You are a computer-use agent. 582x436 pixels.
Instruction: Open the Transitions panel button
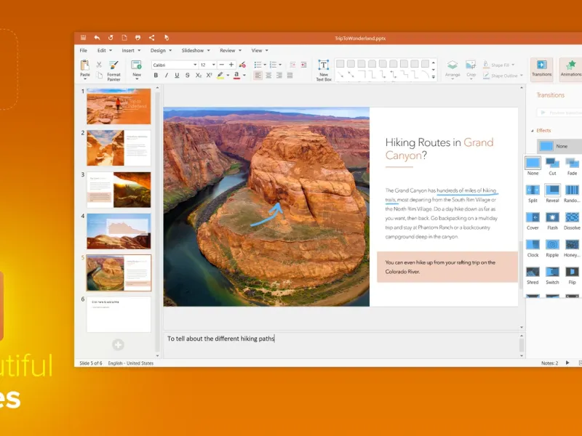541,68
